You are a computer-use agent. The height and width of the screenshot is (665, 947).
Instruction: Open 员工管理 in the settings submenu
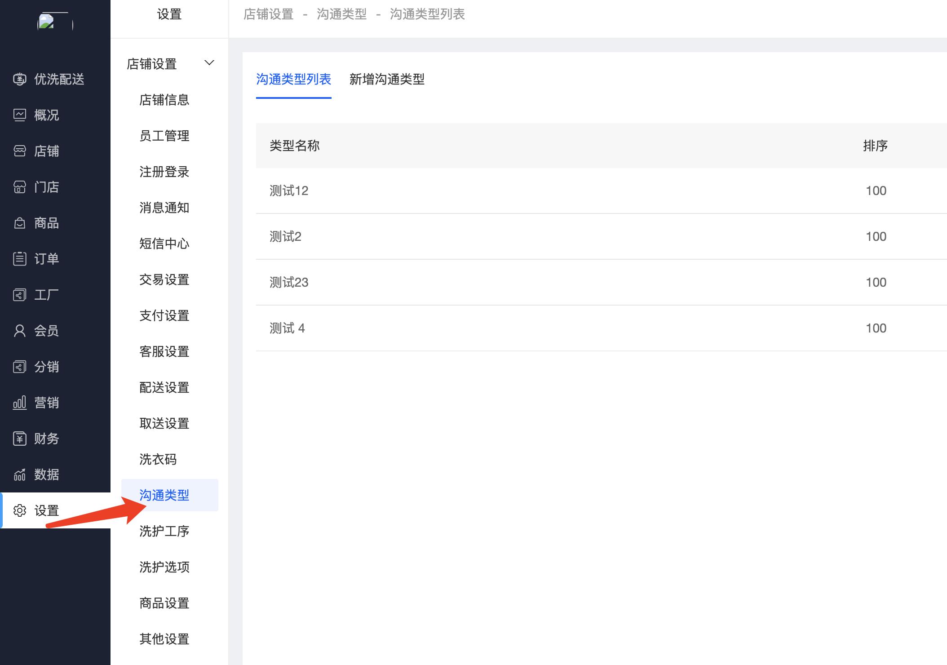(164, 136)
